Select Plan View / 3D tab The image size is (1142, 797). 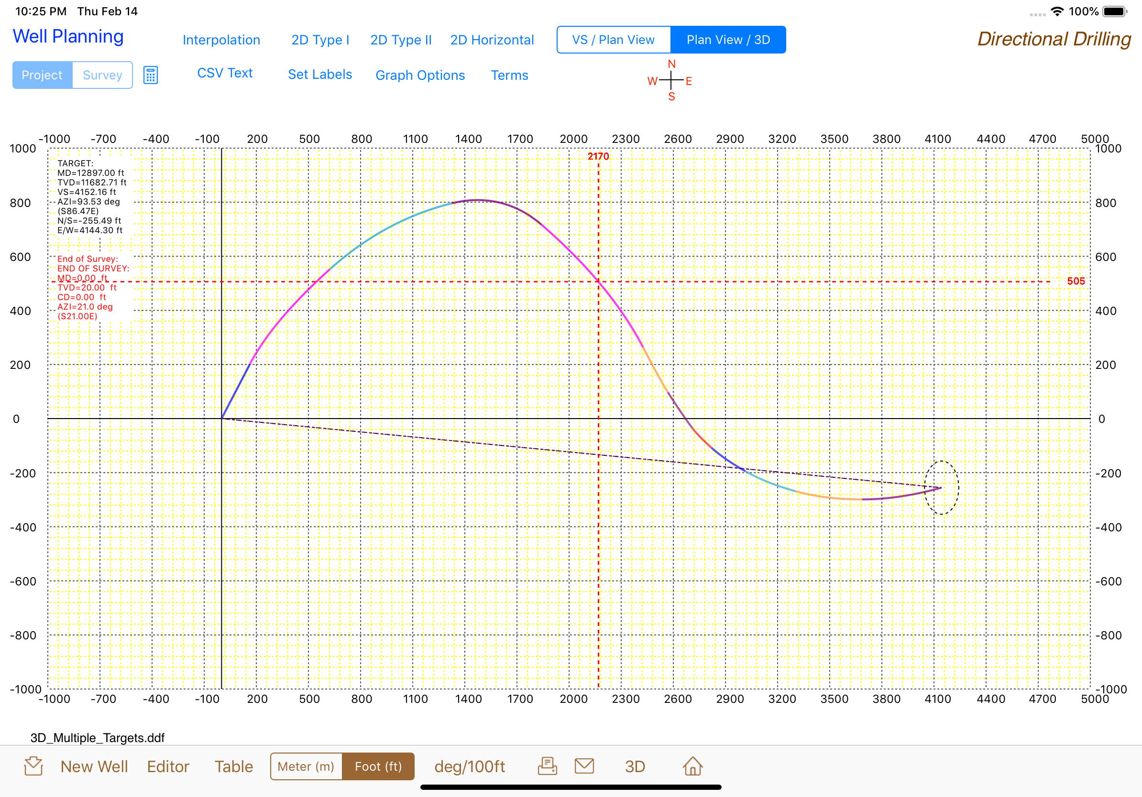coord(728,40)
